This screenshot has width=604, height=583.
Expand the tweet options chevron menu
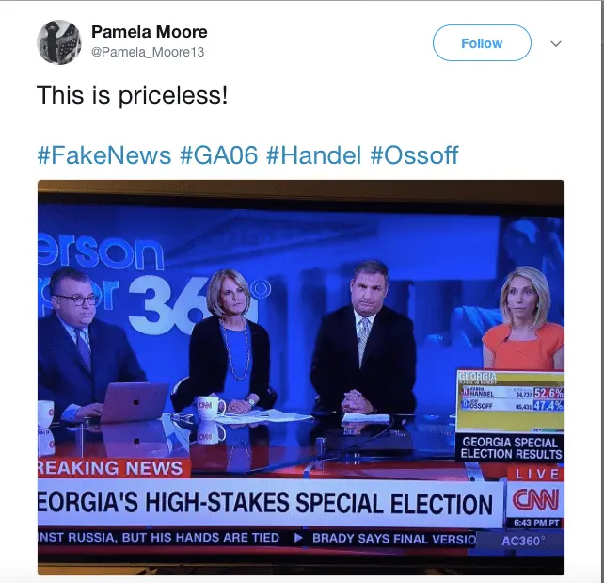point(556,43)
